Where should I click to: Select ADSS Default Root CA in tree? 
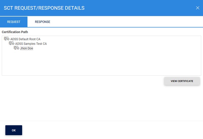pos(25,39)
